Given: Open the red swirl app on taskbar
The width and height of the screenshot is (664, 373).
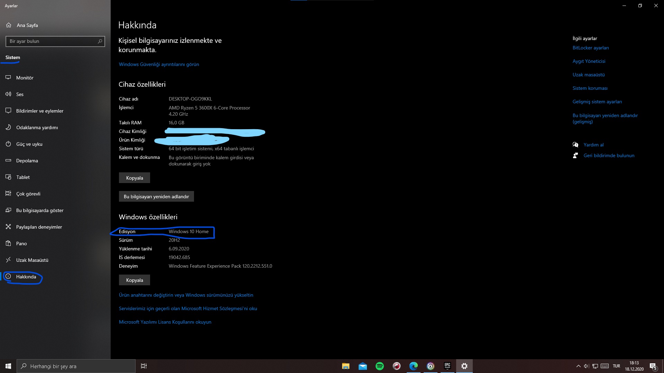Looking at the screenshot, I should [397, 366].
